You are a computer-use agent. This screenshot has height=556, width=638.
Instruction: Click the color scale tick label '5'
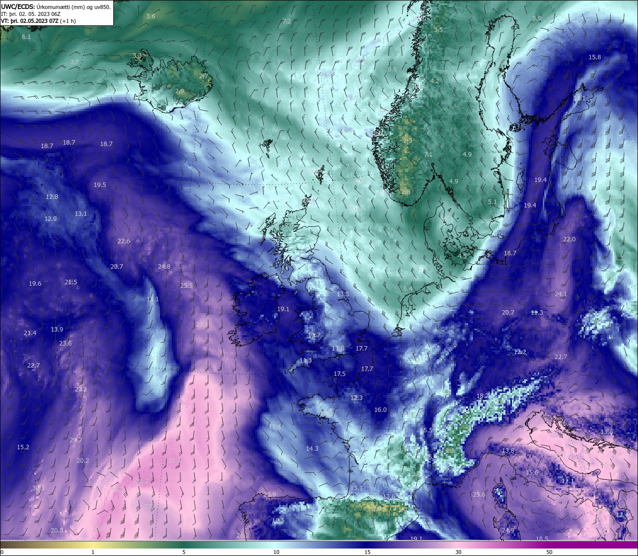(184, 552)
